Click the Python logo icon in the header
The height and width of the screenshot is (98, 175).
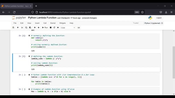tap(150, 18)
